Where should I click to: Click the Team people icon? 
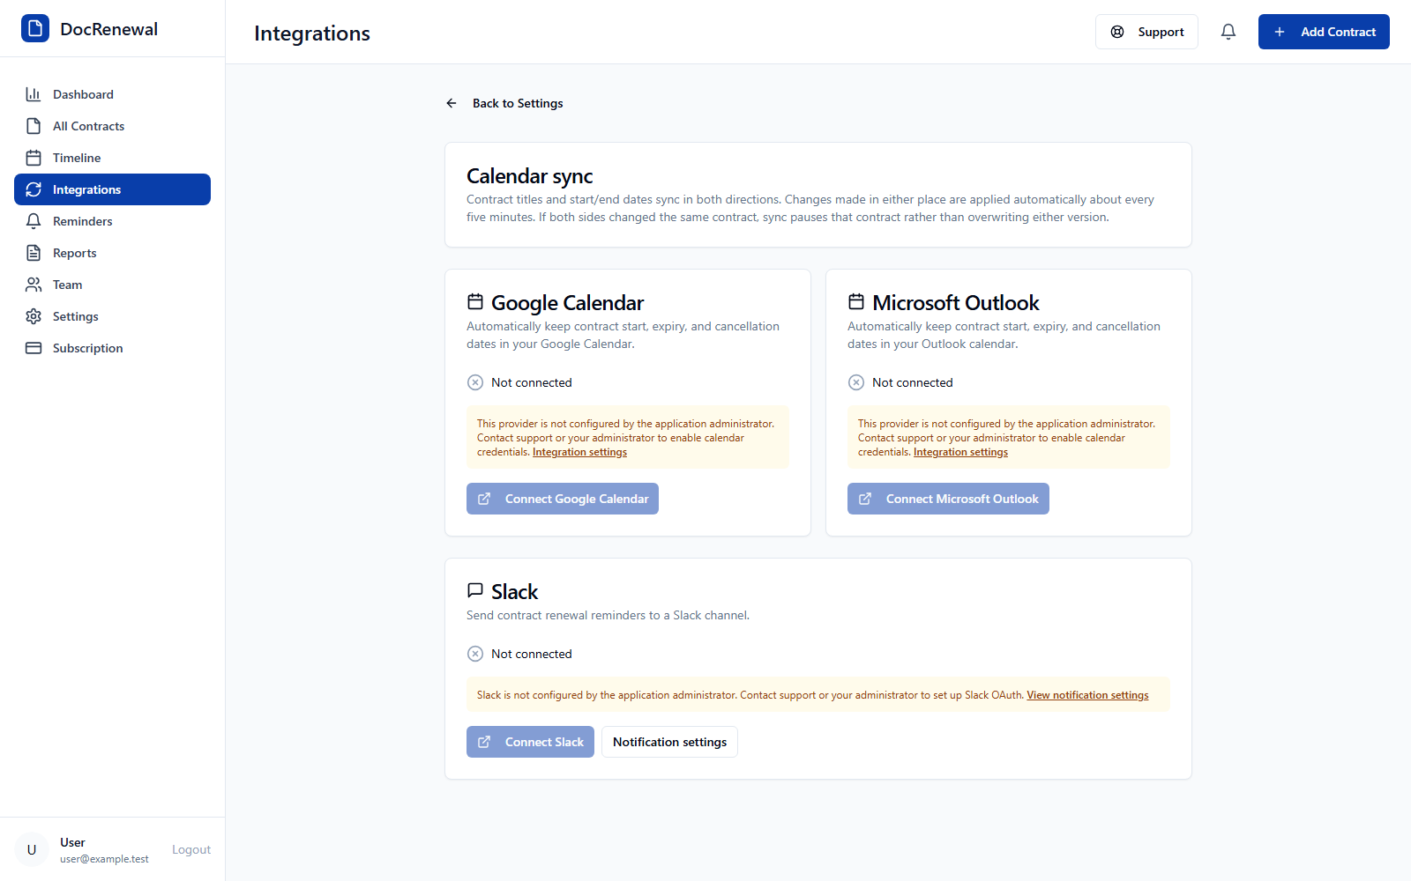point(34,285)
